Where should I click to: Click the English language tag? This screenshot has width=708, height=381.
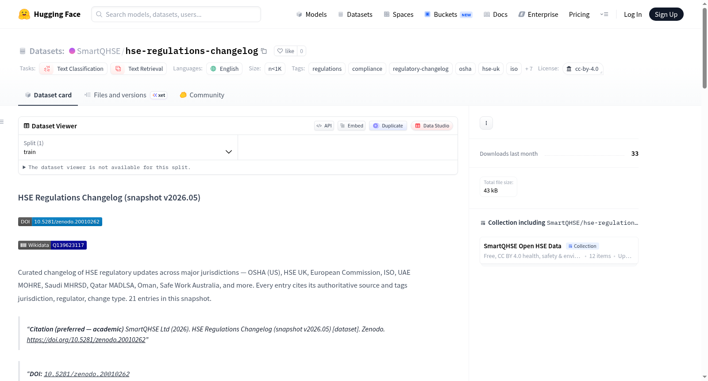pos(224,69)
